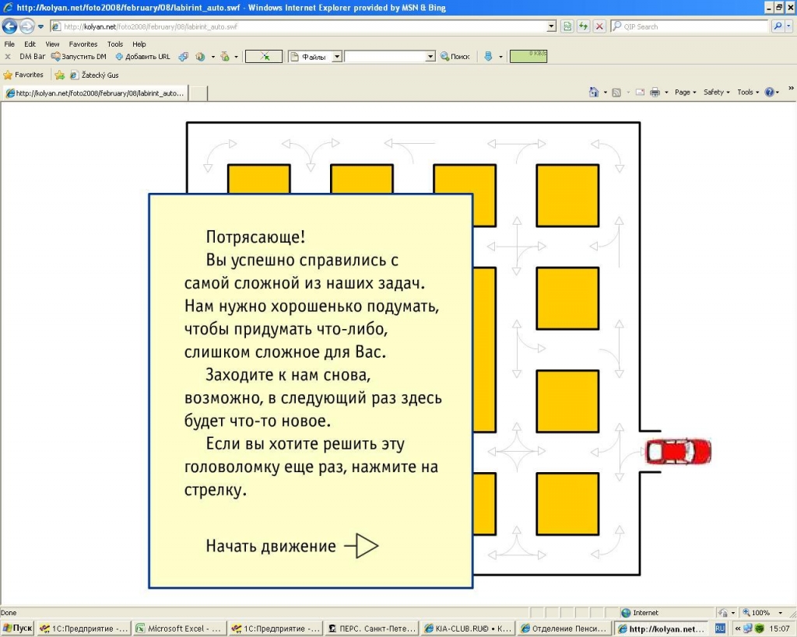The width and height of the screenshot is (797, 637).
Task: Expand the address bar history dropdown
Action: coord(551,26)
